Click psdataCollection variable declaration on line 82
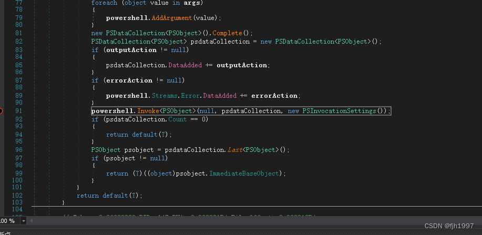 [220, 42]
